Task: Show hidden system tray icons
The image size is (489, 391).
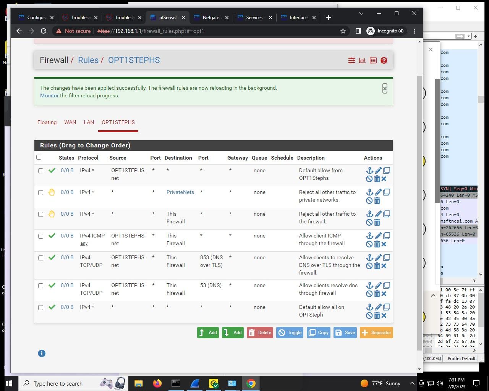Action: coord(412,383)
